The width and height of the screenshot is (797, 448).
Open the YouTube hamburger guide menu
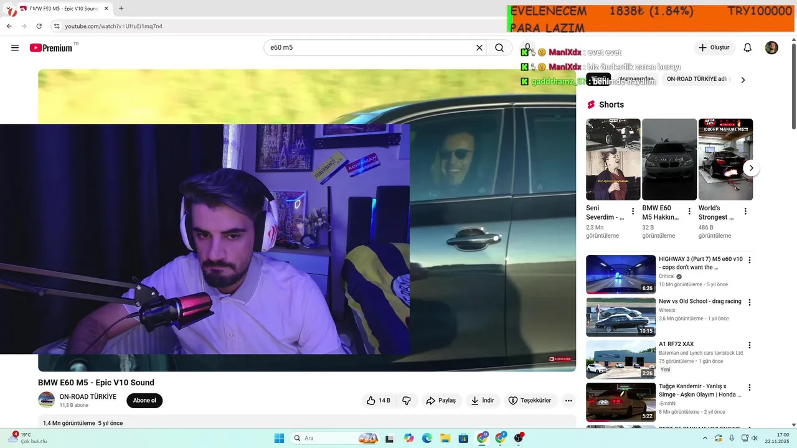pos(15,48)
